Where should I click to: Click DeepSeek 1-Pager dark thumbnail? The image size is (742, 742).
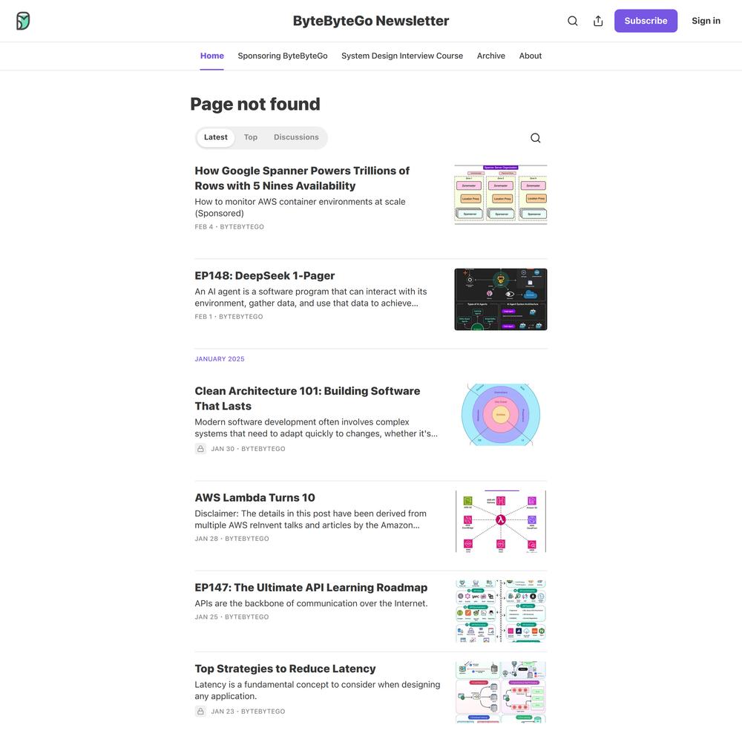[501, 299]
